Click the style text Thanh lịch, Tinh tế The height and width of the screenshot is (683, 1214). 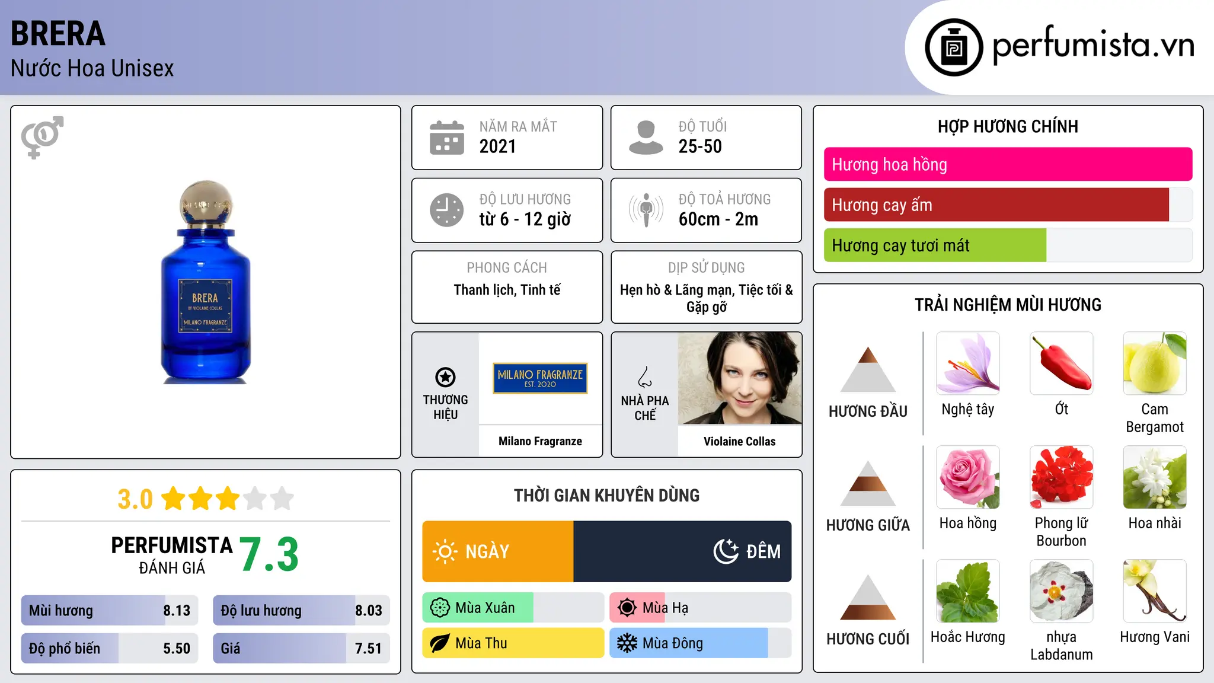coord(507,290)
